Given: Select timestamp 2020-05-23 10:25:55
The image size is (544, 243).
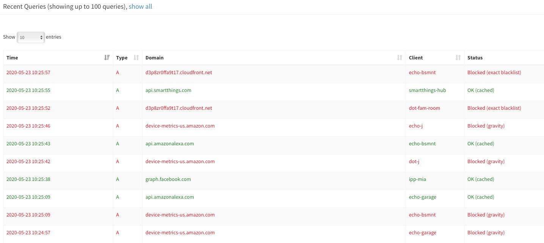Looking at the screenshot, I should coord(28,90).
